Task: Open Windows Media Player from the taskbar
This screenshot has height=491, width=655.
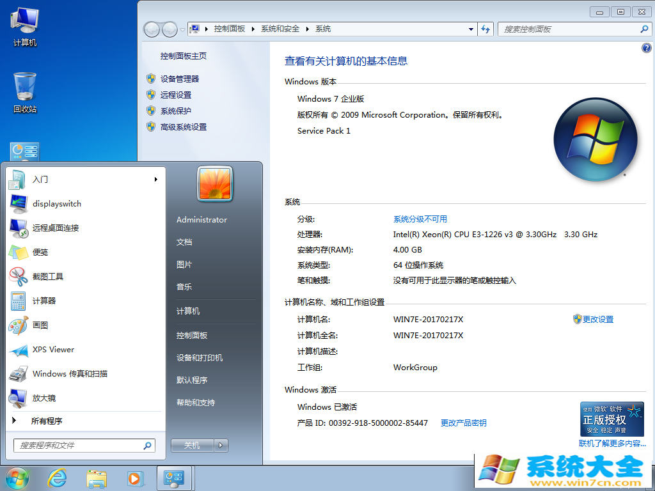Action: (x=135, y=478)
